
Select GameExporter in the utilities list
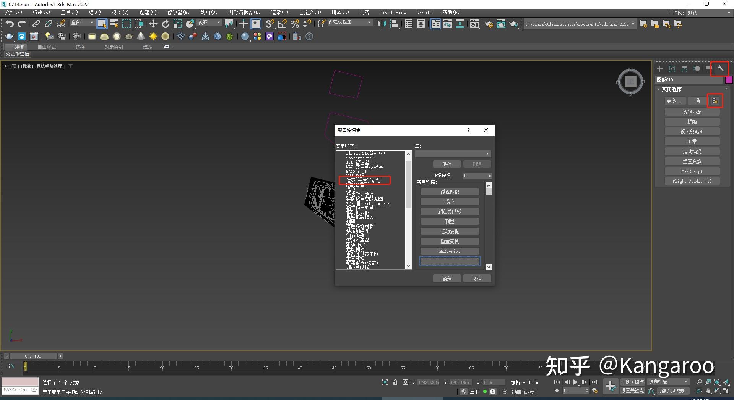(360, 158)
